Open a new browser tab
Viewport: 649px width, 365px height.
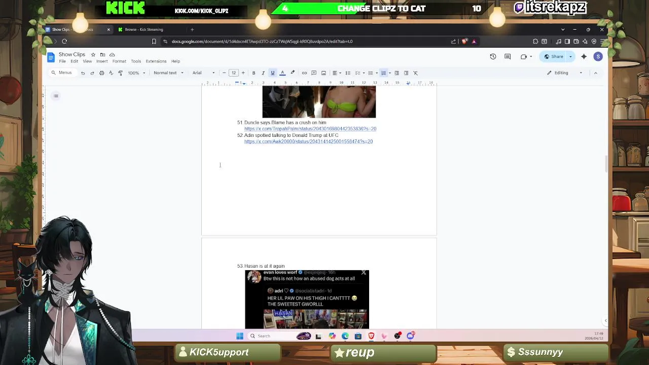pyautogui.click(x=192, y=29)
